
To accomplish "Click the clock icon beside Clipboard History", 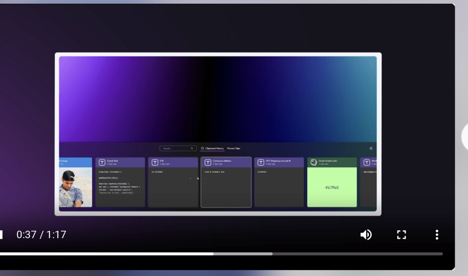I will (202, 149).
